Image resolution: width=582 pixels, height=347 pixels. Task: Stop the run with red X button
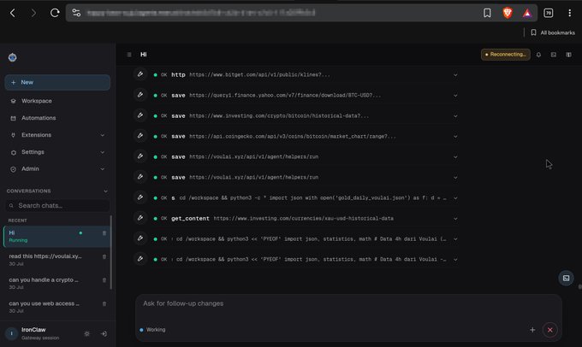point(550,330)
